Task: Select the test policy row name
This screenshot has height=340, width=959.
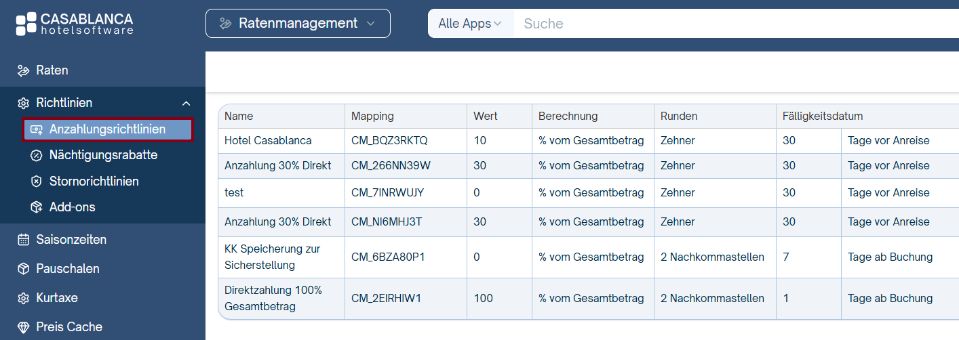Action: coord(234,193)
